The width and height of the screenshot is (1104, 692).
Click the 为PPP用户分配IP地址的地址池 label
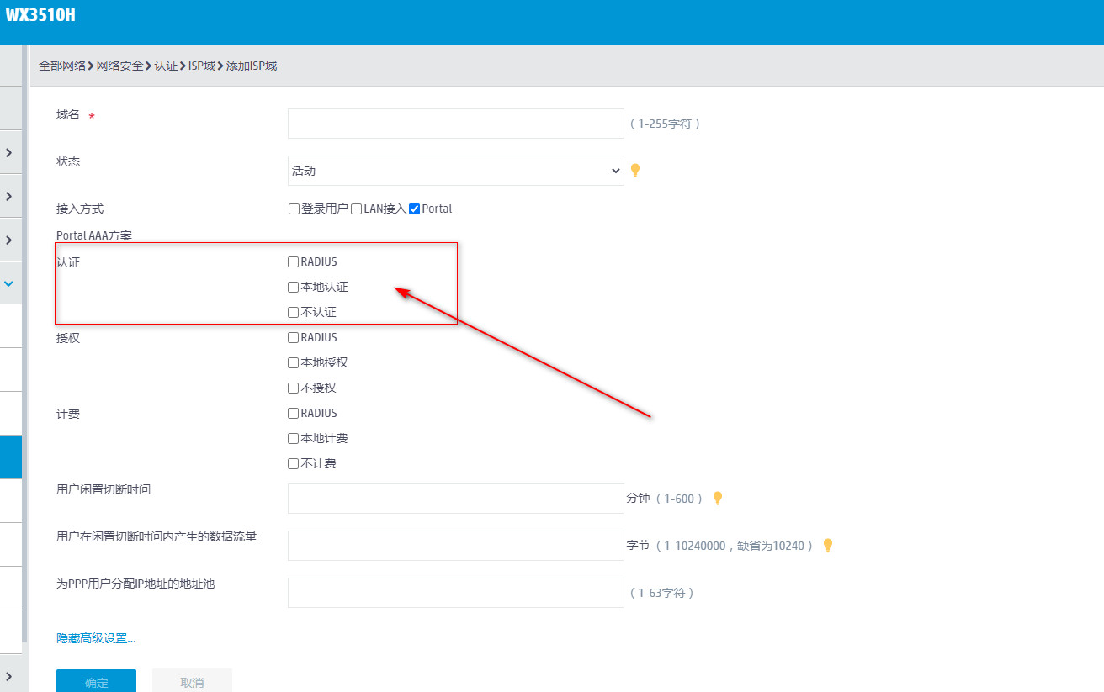pyautogui.click(x=135, y=584)
